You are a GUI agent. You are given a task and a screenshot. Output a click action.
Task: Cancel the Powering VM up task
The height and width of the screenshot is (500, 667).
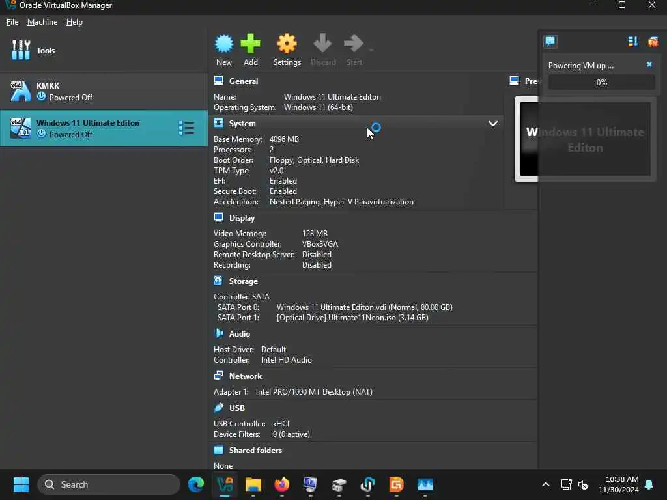click(x=649, y=64)
